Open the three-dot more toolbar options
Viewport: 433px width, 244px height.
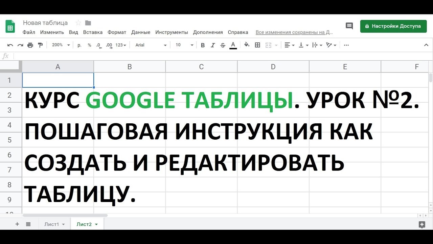pos(346,45)
